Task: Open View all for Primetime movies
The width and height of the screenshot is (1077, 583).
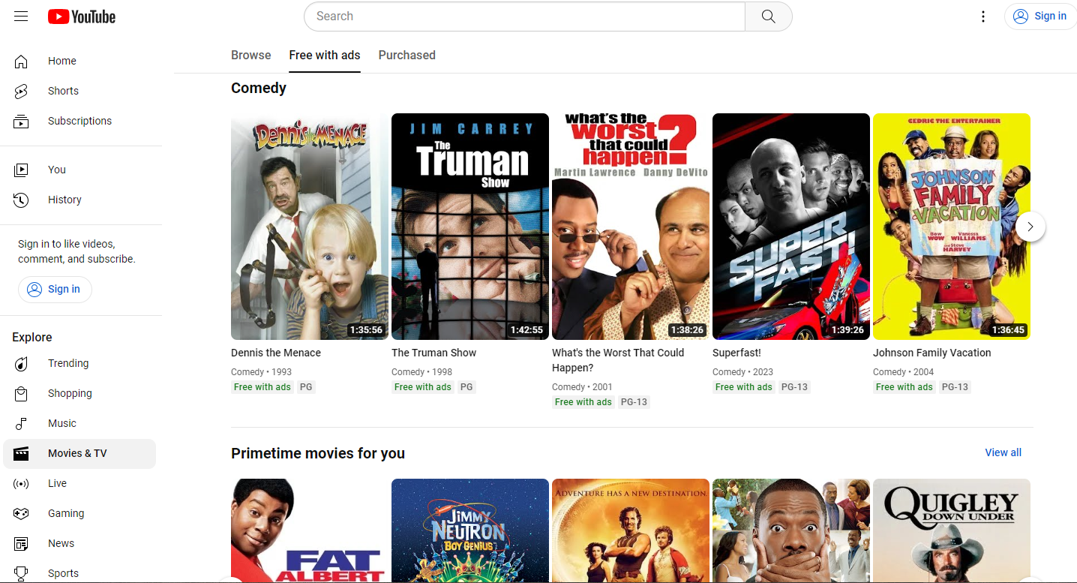Action: coord(1003,452)
